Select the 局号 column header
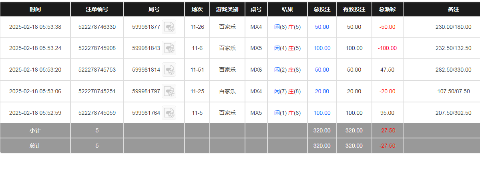Image resolution: width=480 pixels, height=182 pixels. click(154, 9)
